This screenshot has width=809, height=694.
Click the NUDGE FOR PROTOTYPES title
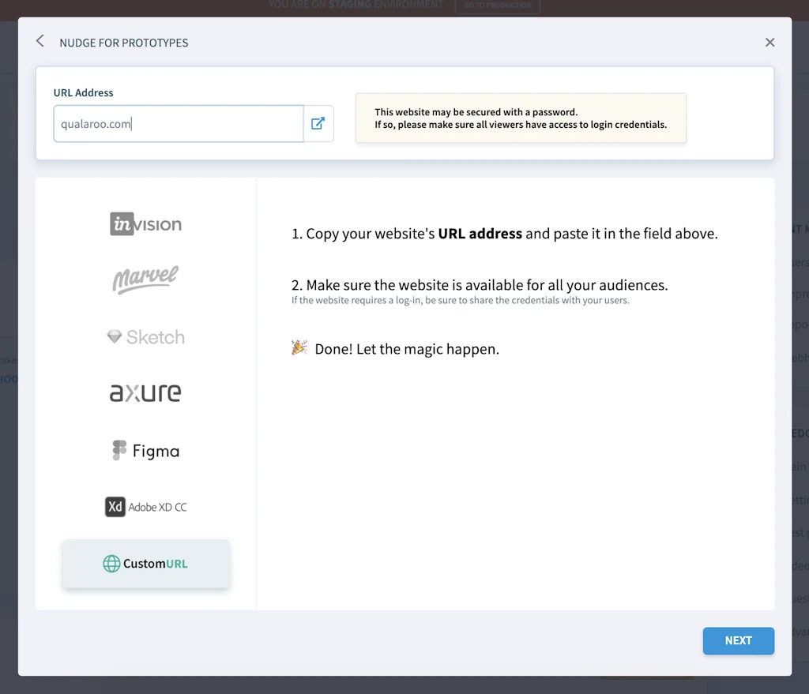point(123,43)
